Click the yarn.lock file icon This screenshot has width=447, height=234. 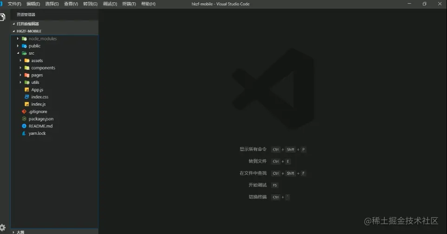pos(24,133)
